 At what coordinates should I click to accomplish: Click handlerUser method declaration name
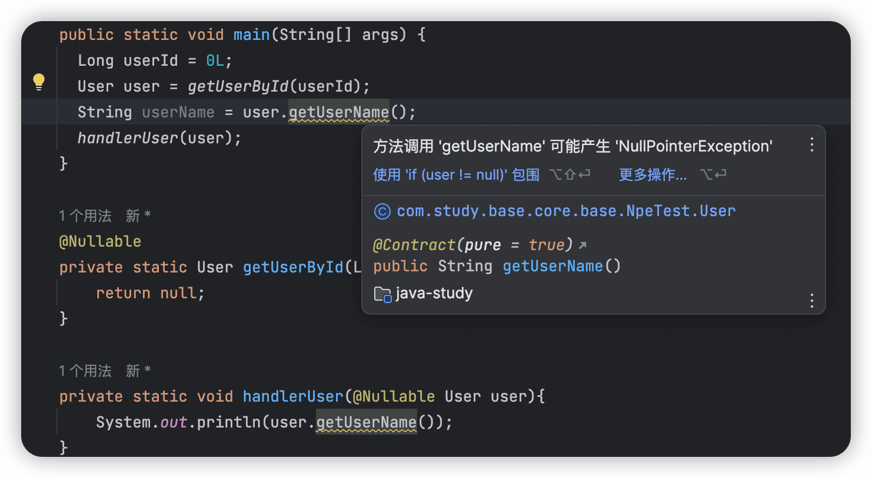293,396
